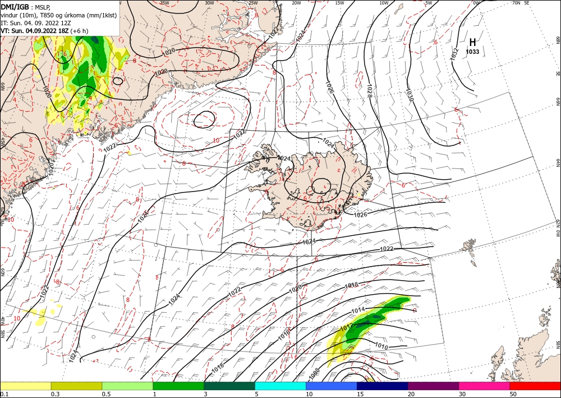
Task: Click the '0.5' legend scale value
Action: (106, 394)
